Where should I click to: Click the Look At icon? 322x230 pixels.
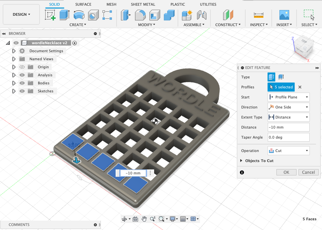click(x=135, y=219)
